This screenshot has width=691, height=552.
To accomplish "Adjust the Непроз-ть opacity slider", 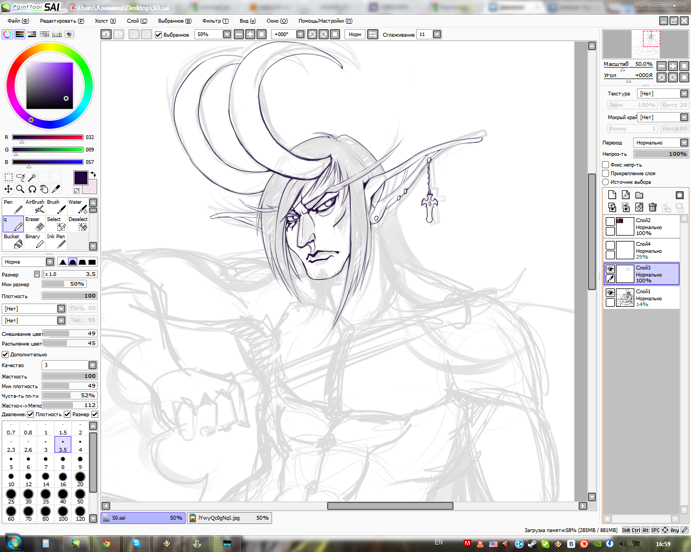I will (661, 154).
